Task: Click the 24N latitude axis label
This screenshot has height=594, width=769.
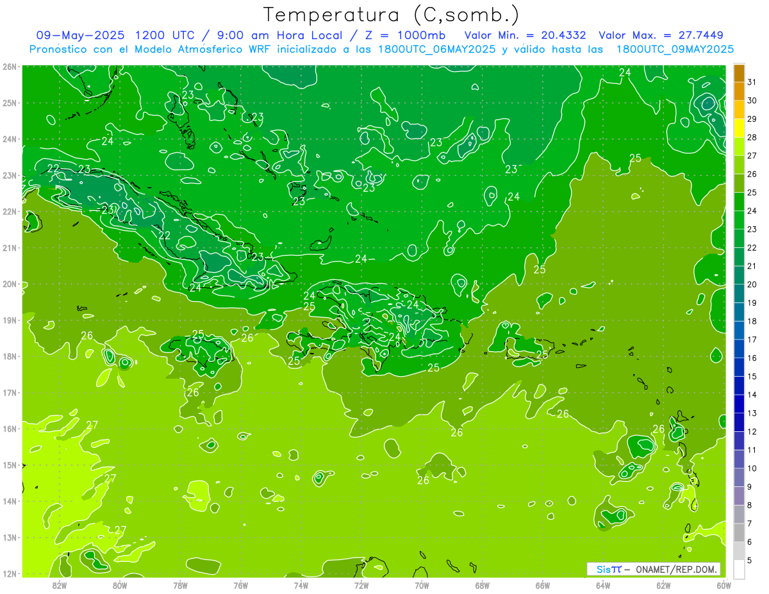Action: tap(9, 139)
